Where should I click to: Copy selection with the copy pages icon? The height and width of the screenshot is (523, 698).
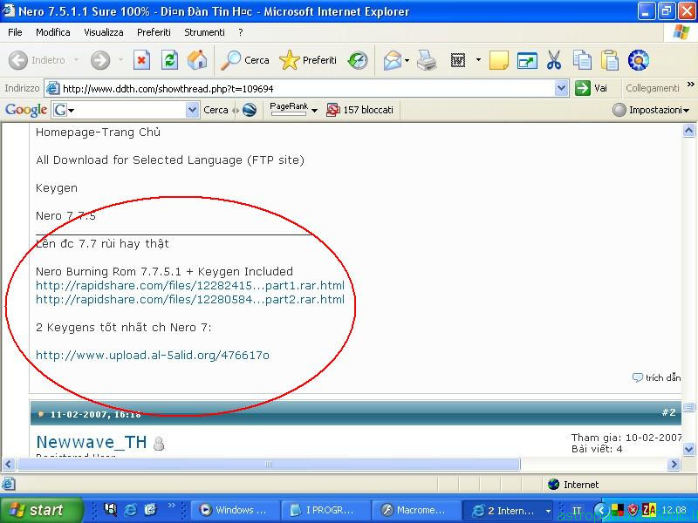[x=582, y=60]
